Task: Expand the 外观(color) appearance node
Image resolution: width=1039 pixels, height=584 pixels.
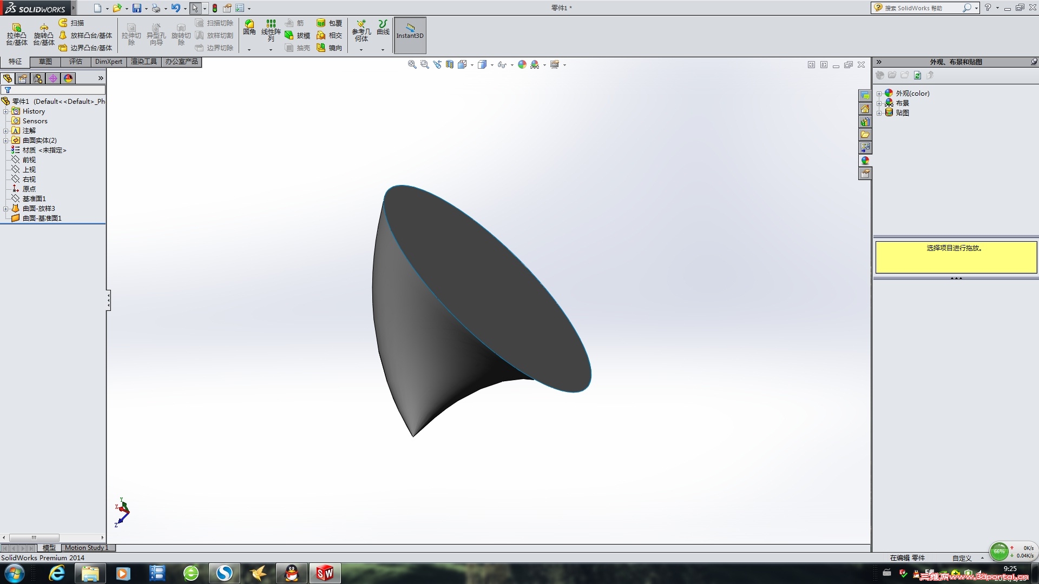Action: tap(879, 94)
